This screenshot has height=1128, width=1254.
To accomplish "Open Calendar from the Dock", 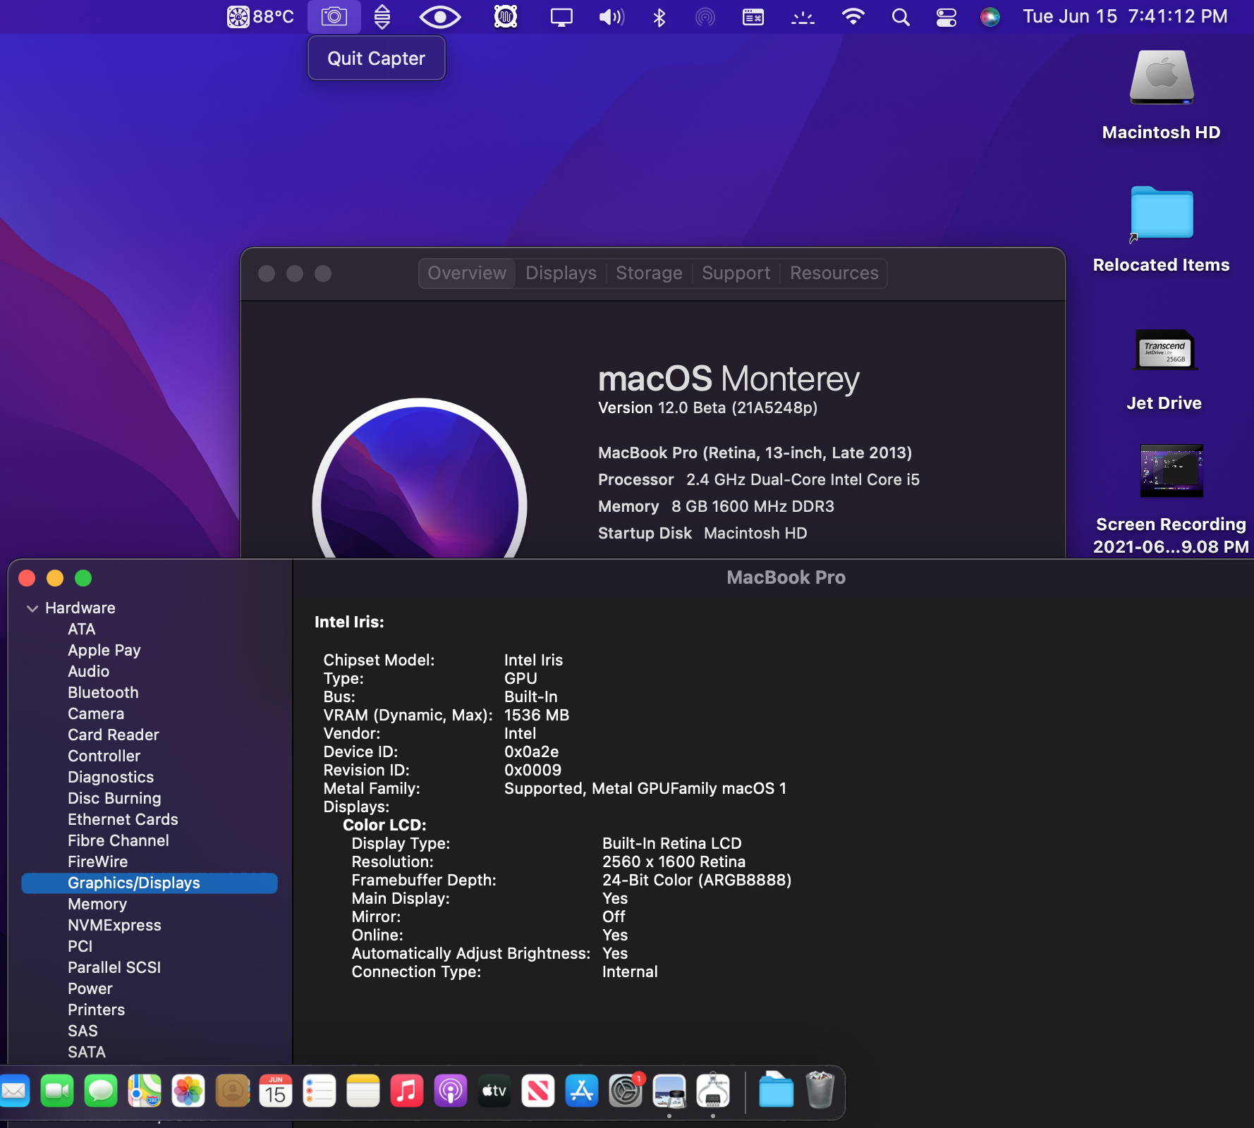I will coord(276,1091).
